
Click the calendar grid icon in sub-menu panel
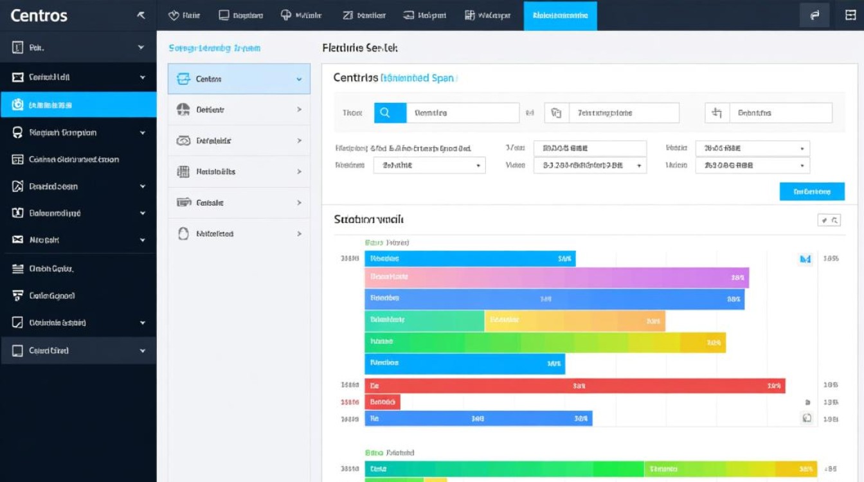coord(183,172)
